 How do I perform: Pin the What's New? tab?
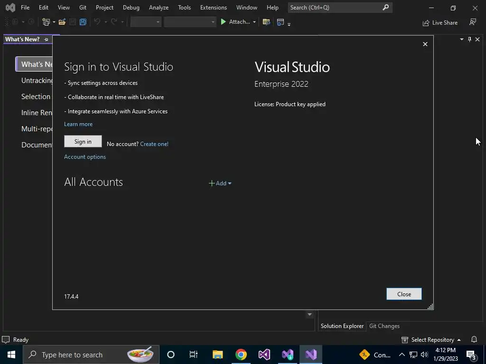[46, 39]
